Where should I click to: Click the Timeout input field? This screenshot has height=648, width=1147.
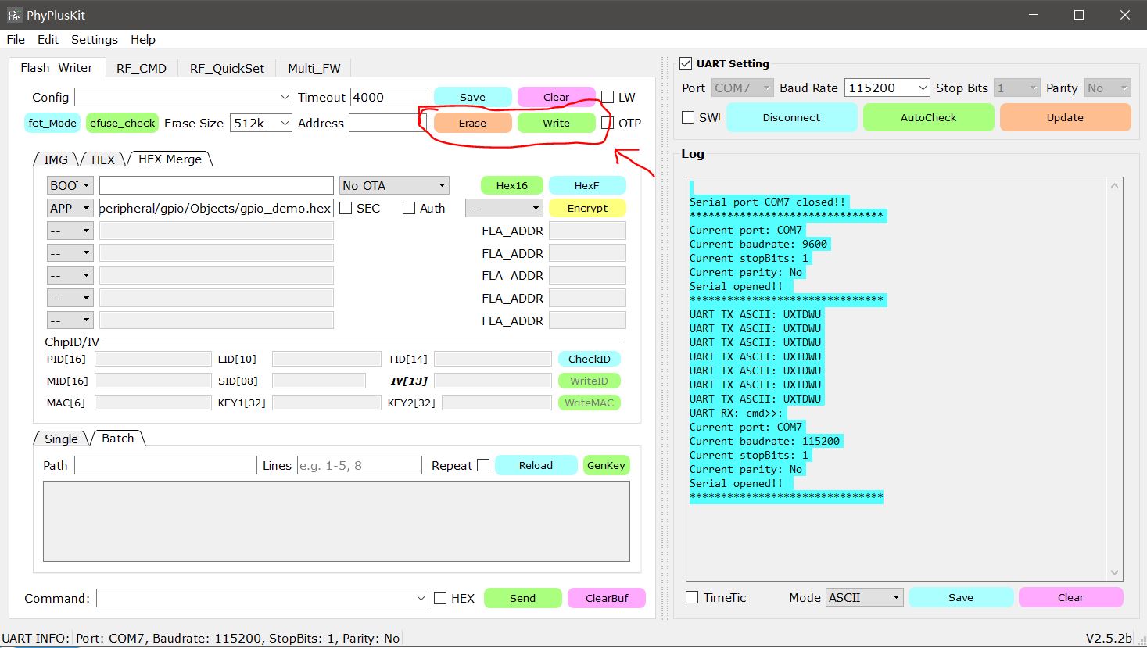click(x=389, y=97)
